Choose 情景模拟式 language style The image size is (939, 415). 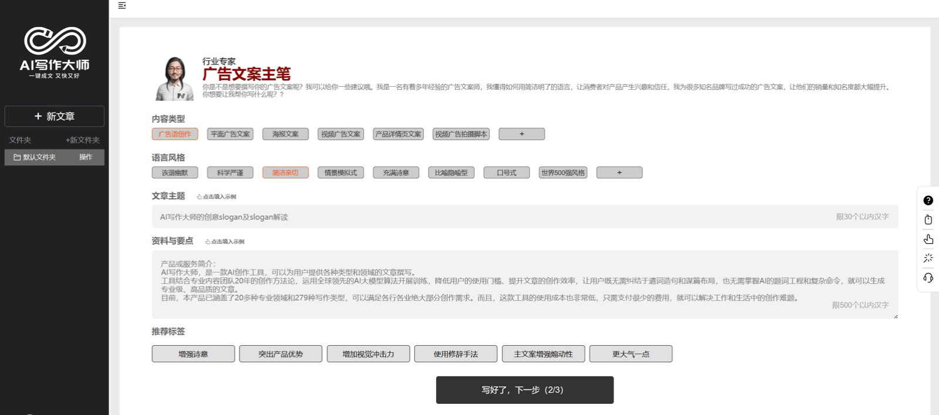click(341, 173)
